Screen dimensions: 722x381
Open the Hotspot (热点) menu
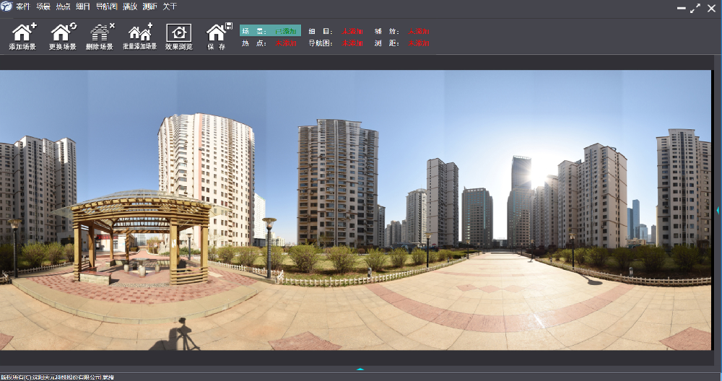tap(64, 6)
